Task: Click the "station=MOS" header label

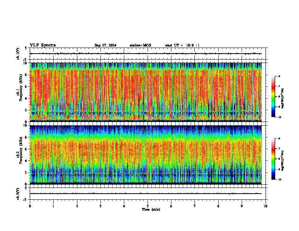Action: [x=140, y=45]
